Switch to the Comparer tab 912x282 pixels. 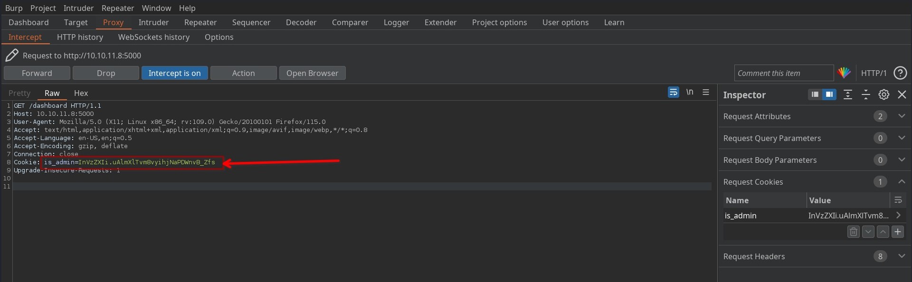[350, 22]
